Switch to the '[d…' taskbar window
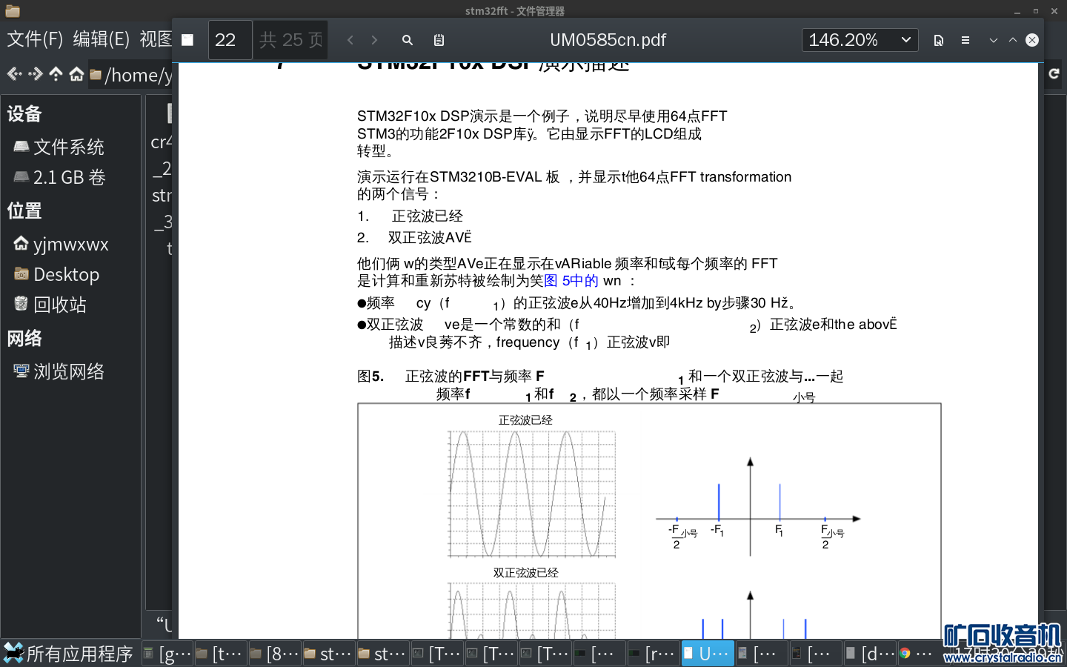 pos(870,654)
